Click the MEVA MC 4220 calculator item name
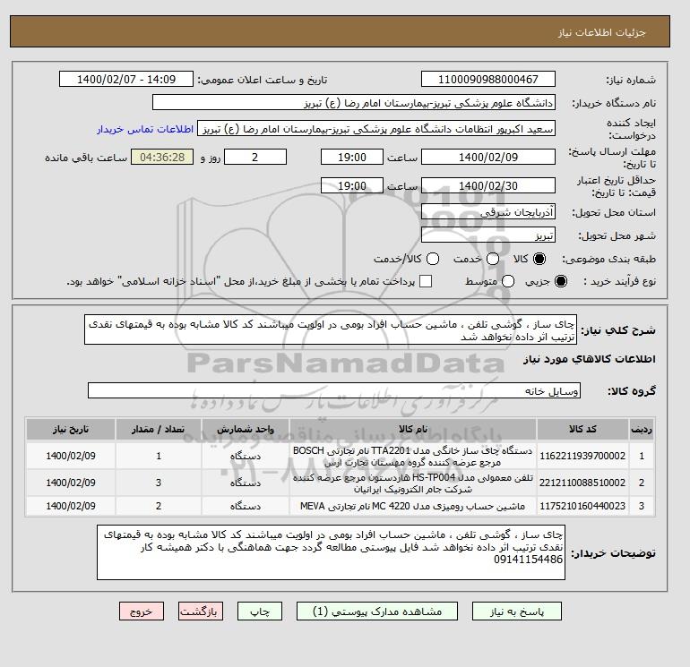 coord(413,507)
